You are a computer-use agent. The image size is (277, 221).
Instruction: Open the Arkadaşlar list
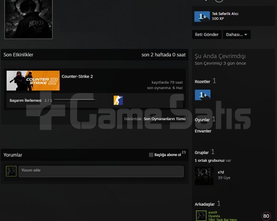coord(205,204)
